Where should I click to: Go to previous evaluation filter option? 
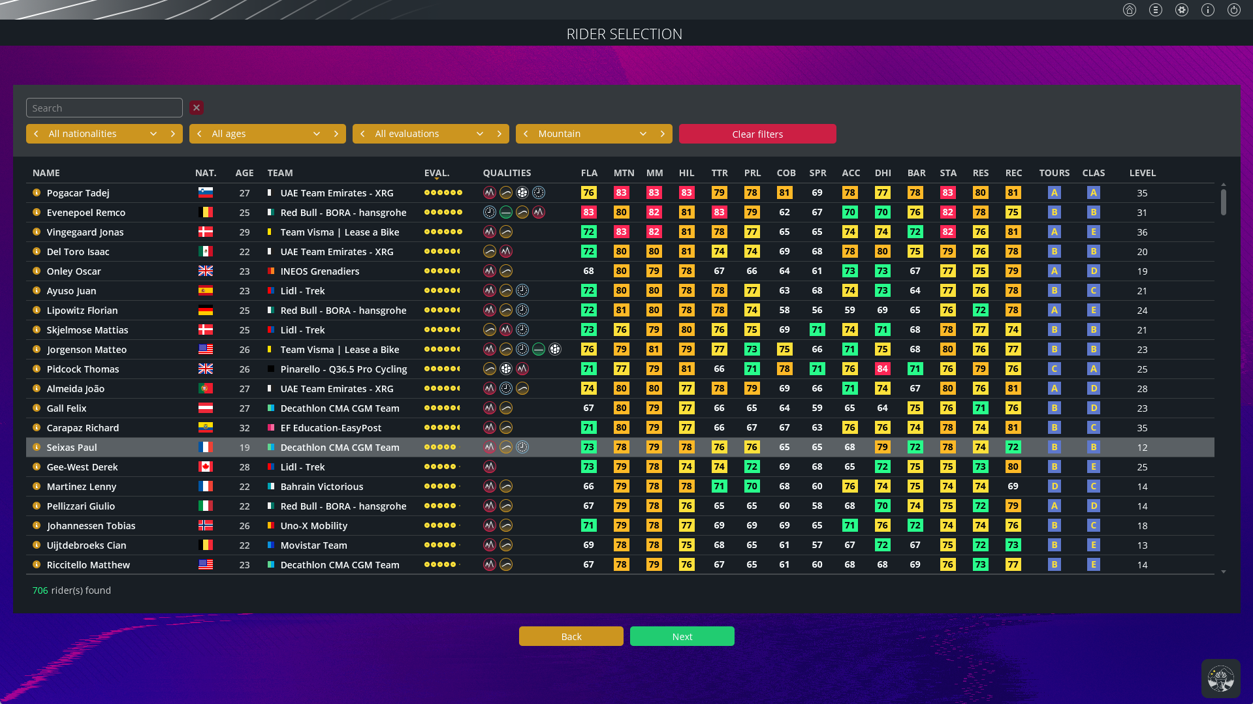(362, 134)
